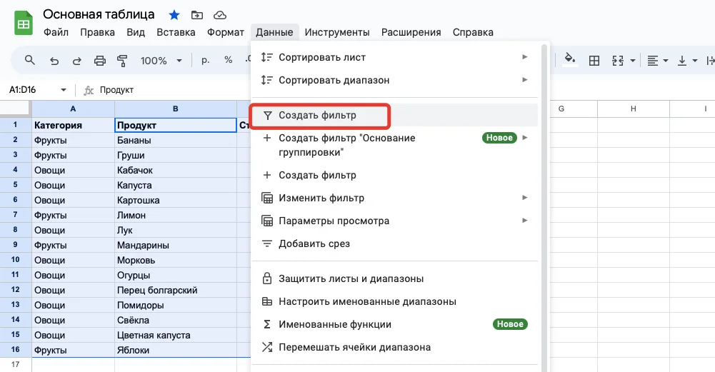Click the undo arrow in toolbar
Screen dimensions: 715x372
[54, 61]
